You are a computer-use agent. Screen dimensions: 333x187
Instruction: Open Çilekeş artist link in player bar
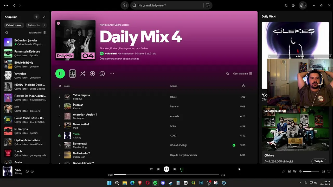[x=18, y=173]
